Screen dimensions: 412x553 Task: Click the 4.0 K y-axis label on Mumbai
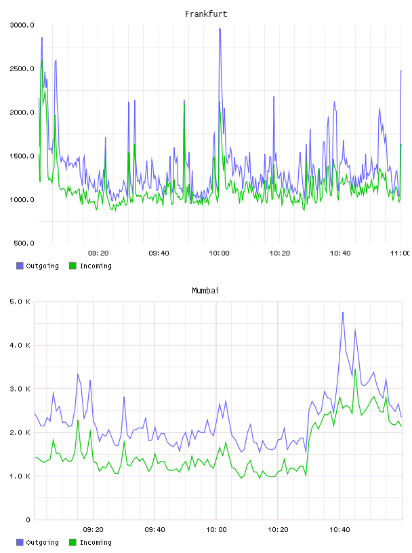[20, 345]
